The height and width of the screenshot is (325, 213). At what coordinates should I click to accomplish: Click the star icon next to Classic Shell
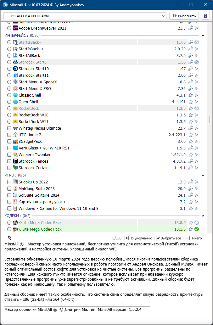[x=191, y=95]
